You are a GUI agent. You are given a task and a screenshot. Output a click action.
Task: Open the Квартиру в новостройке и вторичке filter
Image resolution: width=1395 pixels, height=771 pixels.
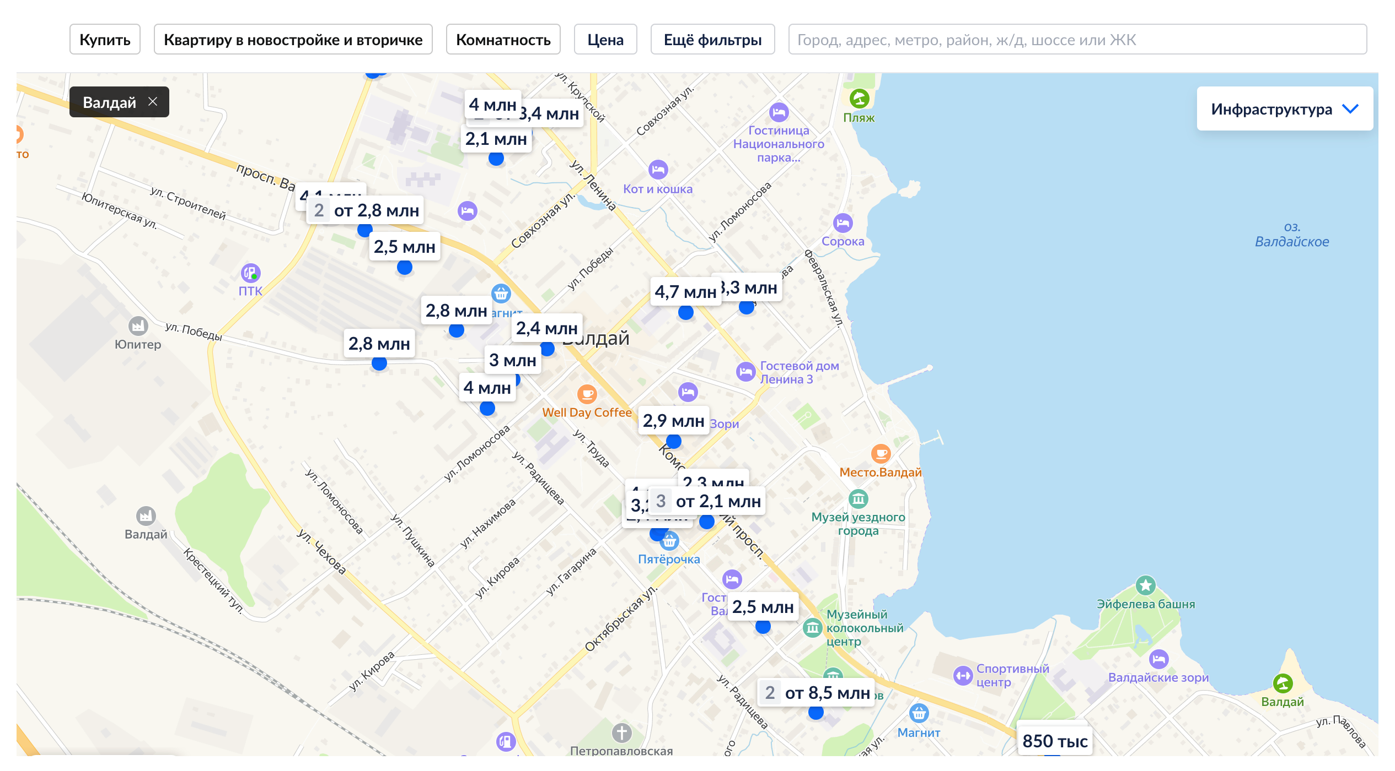click(x=293, y=40)
